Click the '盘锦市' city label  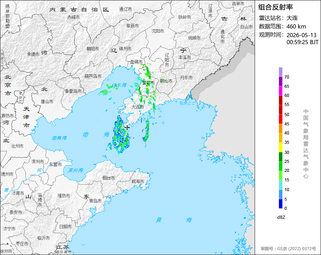(136, 61)
